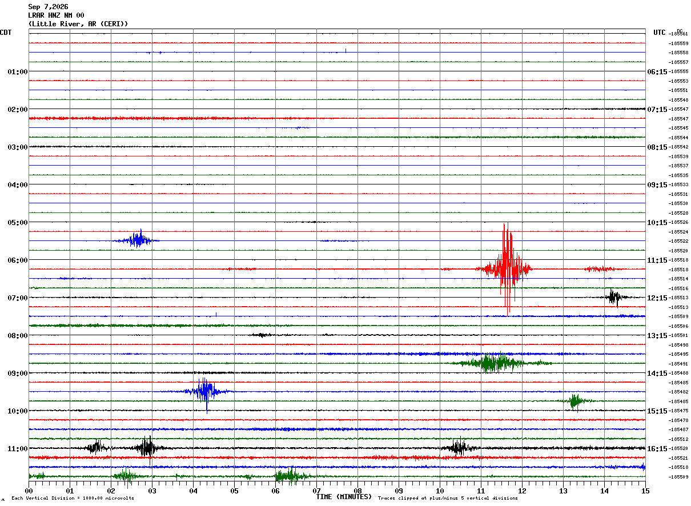Click the 11:00 CDT time label

[17, 449]
